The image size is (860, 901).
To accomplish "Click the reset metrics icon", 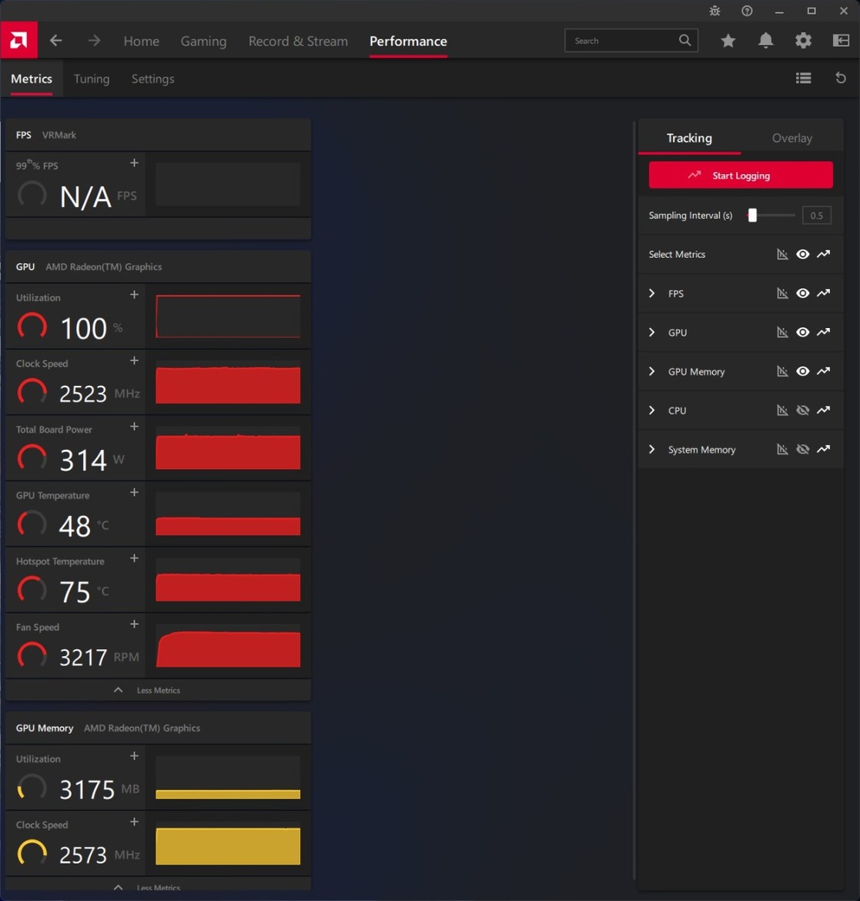I will 841,78.
